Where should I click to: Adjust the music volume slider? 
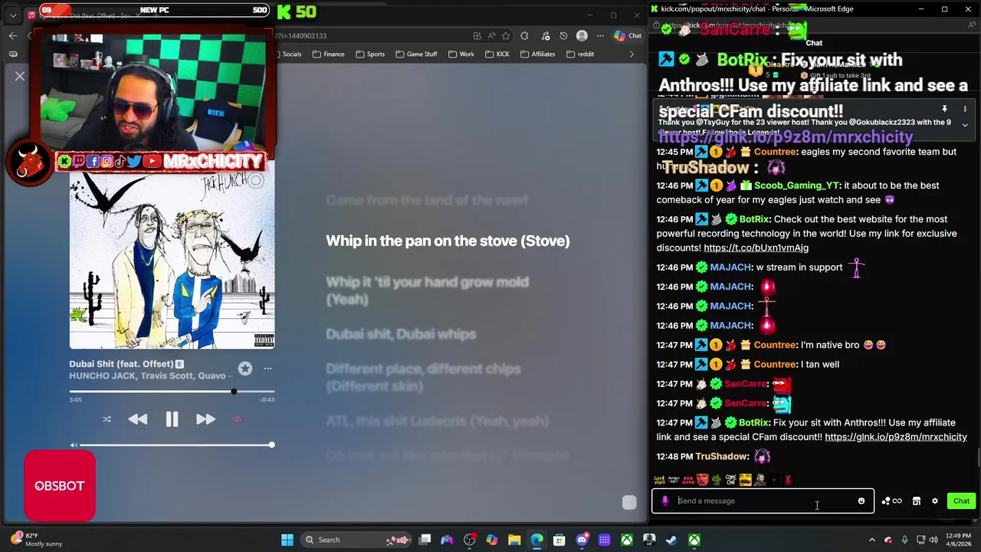point(176,445)
